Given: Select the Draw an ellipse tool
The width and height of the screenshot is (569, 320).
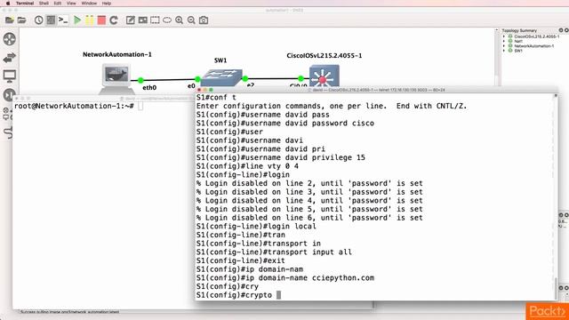Looking at the screenshot, I should (x=167, y=20).
